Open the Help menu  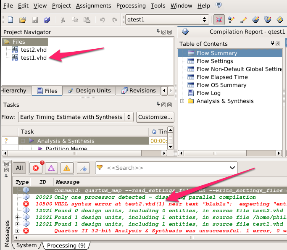(x=204, y=6)
